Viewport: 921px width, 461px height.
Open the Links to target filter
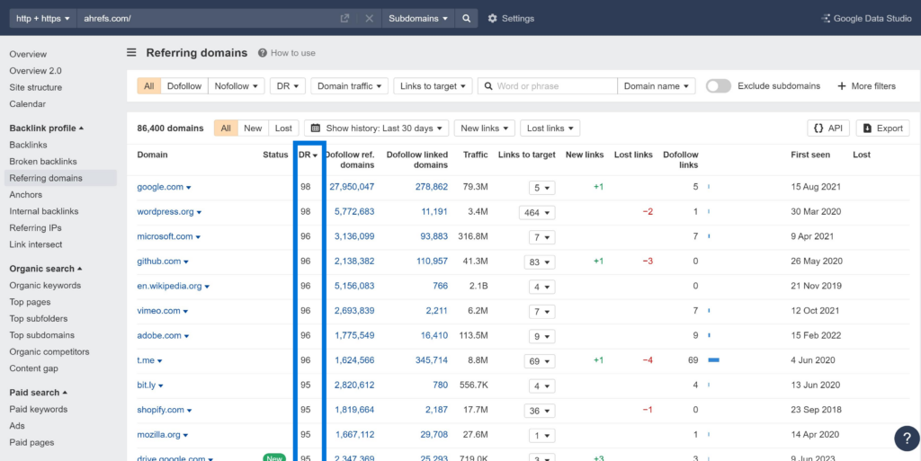pos(433,86)
